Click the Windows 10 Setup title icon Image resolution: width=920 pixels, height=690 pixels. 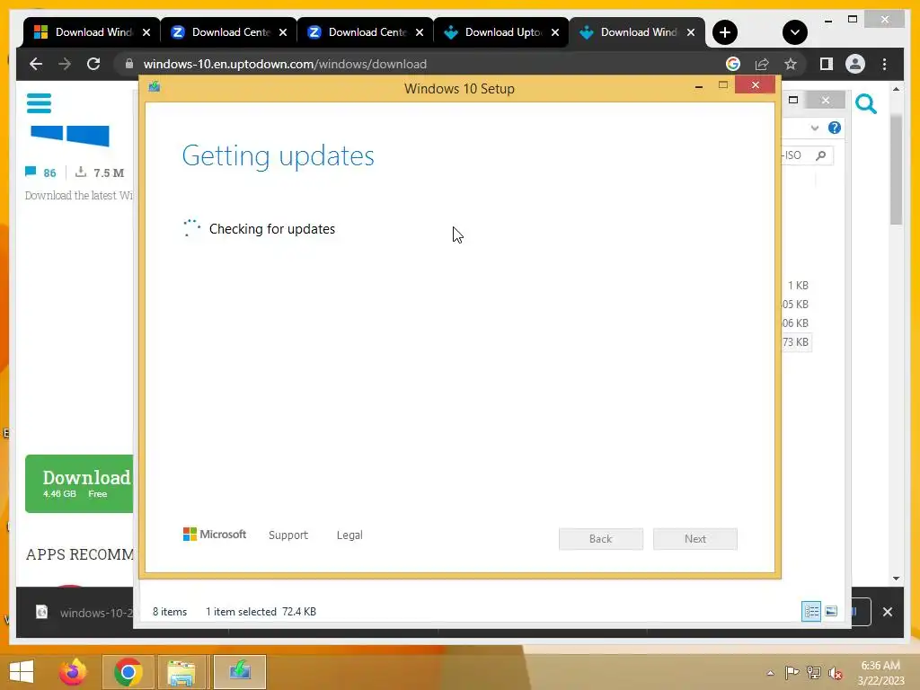coord(154,87)
